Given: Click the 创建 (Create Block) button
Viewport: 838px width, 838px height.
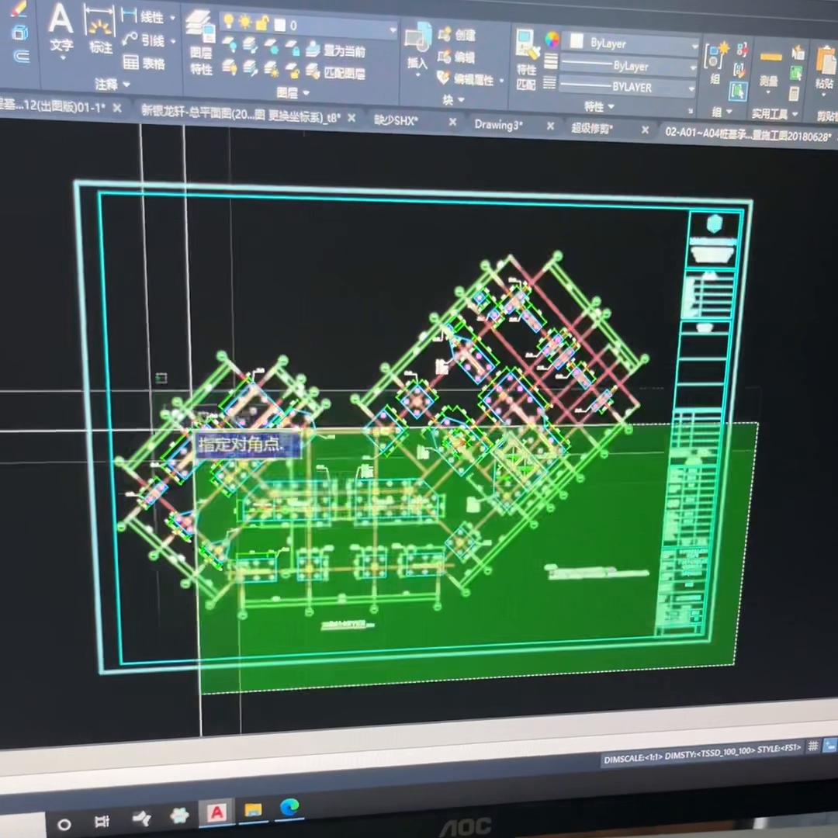Looking at the screenshot, I should click(x=462, y=34).
